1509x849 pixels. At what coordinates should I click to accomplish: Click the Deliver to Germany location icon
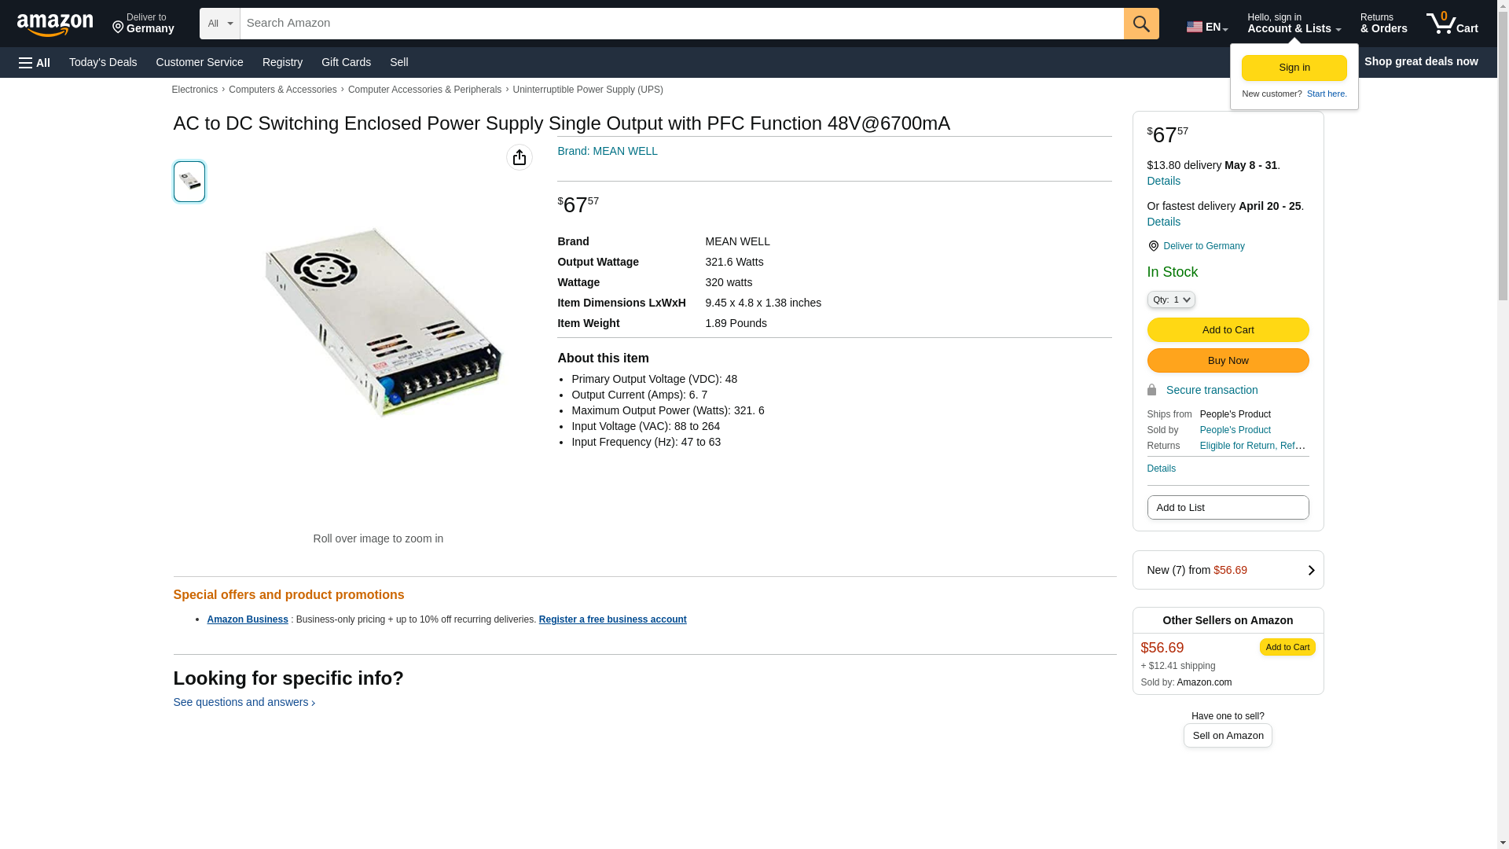(1153, 246)
